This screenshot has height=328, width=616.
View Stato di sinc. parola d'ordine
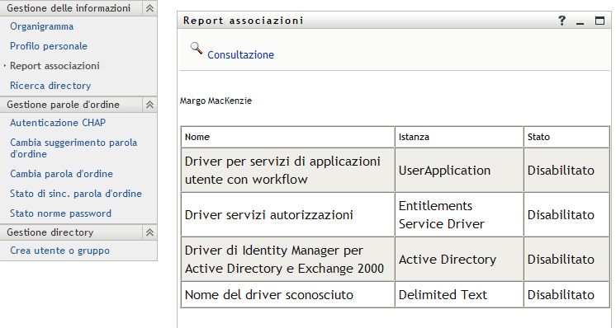(76, 194)
